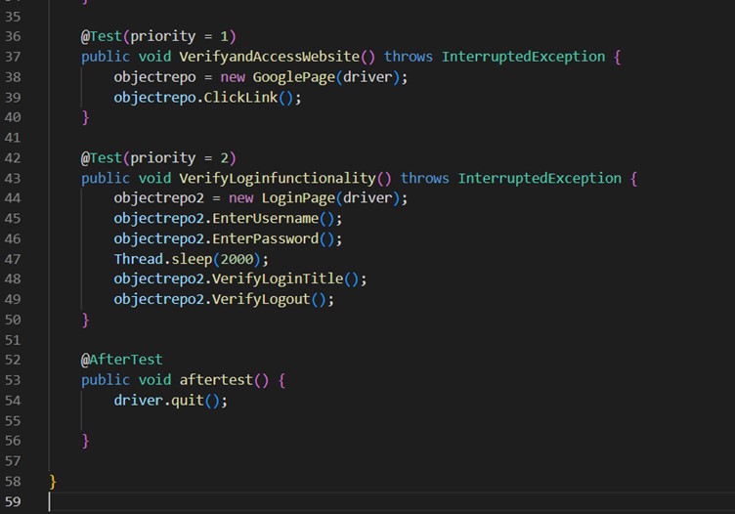Click the VerifyLoginfunctionality method name

[278, 178]
